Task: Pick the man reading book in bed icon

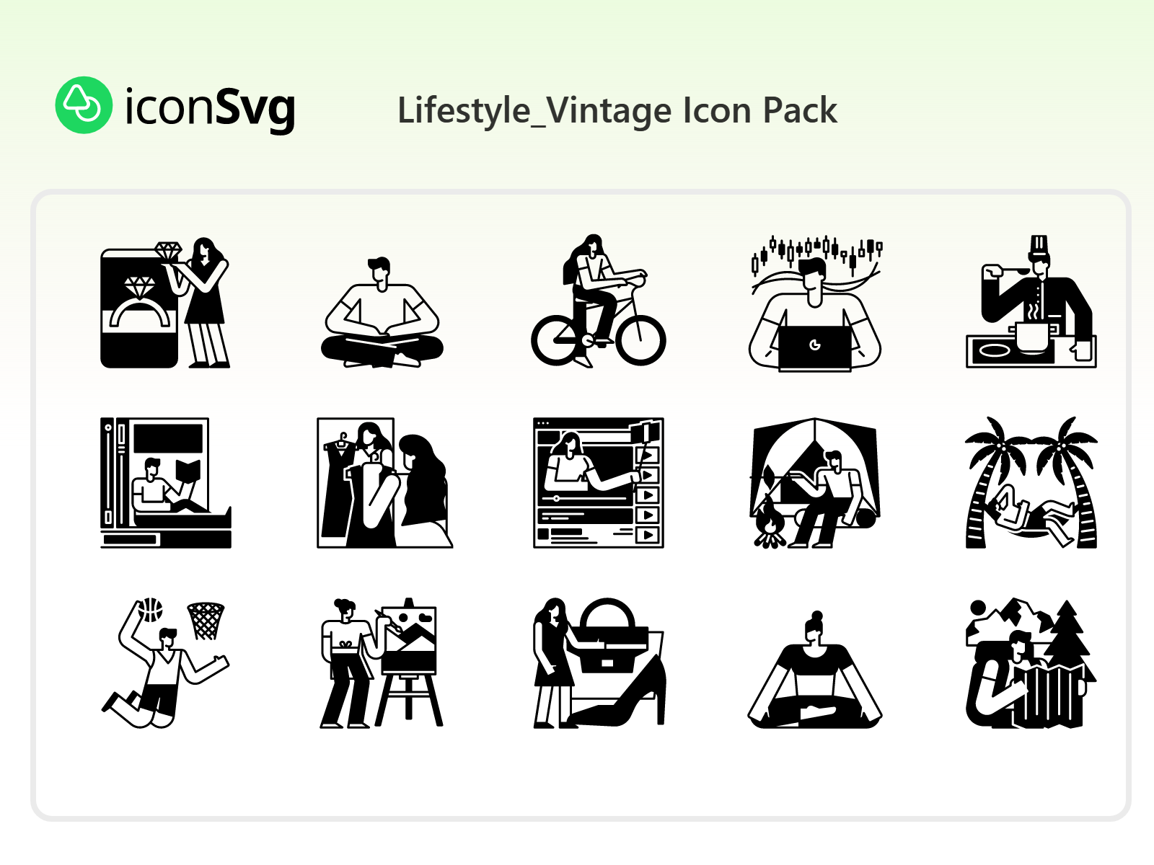Action: tap(166, 483)
